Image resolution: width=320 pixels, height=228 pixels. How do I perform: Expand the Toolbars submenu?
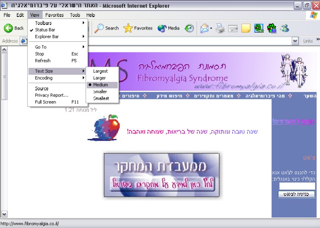click(58, 23)
